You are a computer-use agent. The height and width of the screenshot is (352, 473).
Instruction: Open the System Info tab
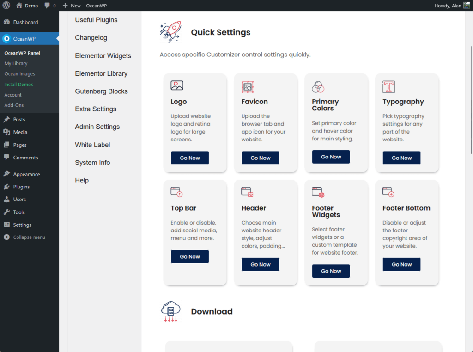pos(92,163)
